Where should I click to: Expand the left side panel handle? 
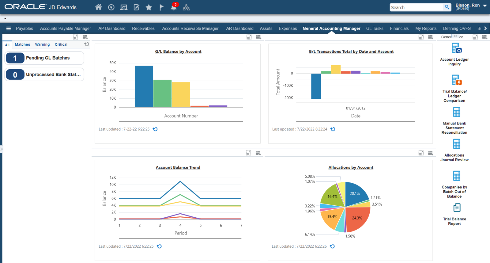point(2,149)
